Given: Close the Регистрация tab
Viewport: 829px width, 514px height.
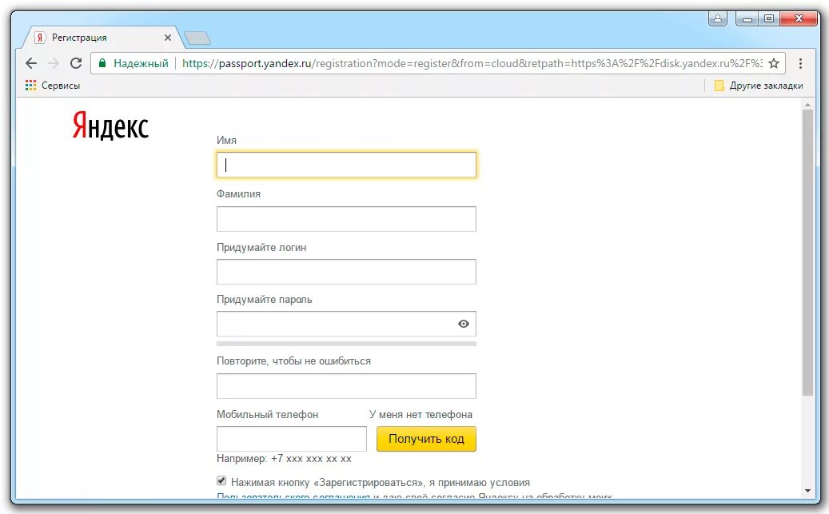Looking at the screenshot, I should pos(168,38).
